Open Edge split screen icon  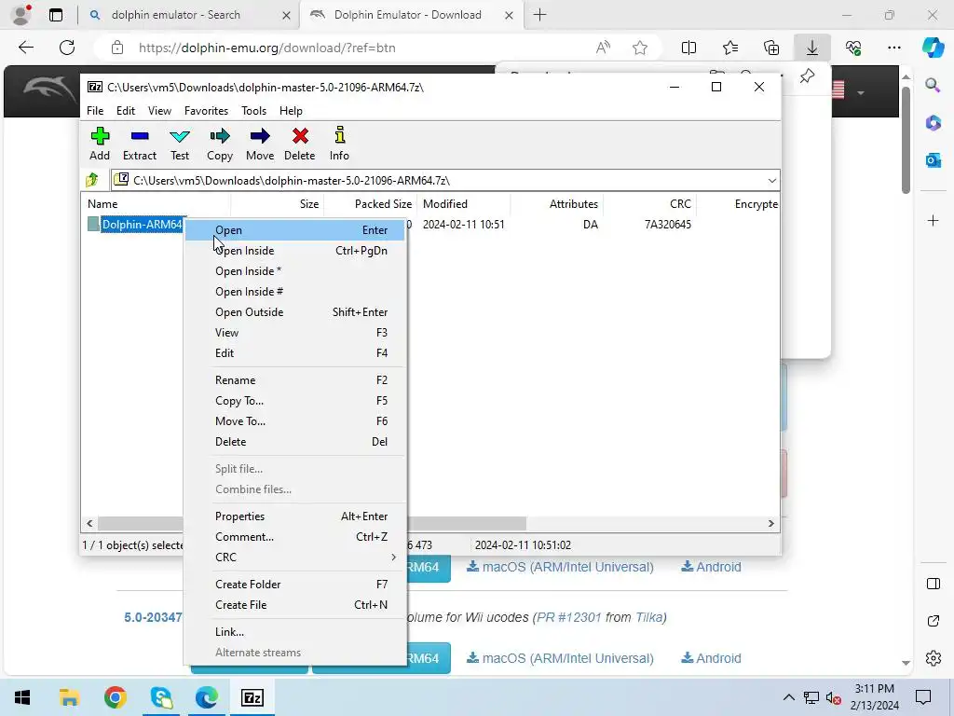(688, 48)
